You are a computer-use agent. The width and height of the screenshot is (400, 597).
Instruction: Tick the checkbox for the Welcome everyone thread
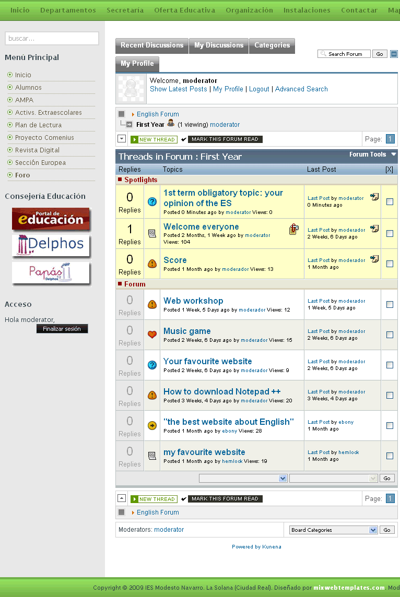point(390,233)
